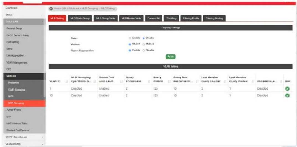Click the green Apply button
Screen dimensions: 297x147
[x=171, y=57]
